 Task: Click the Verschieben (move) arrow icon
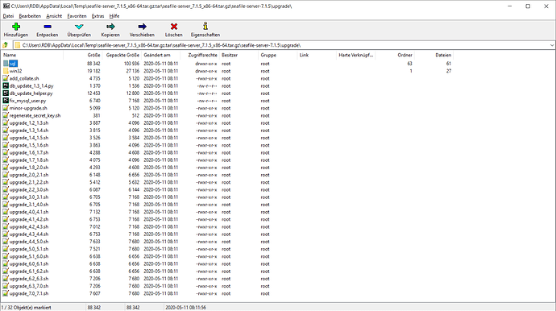click(x=142, y=27)
